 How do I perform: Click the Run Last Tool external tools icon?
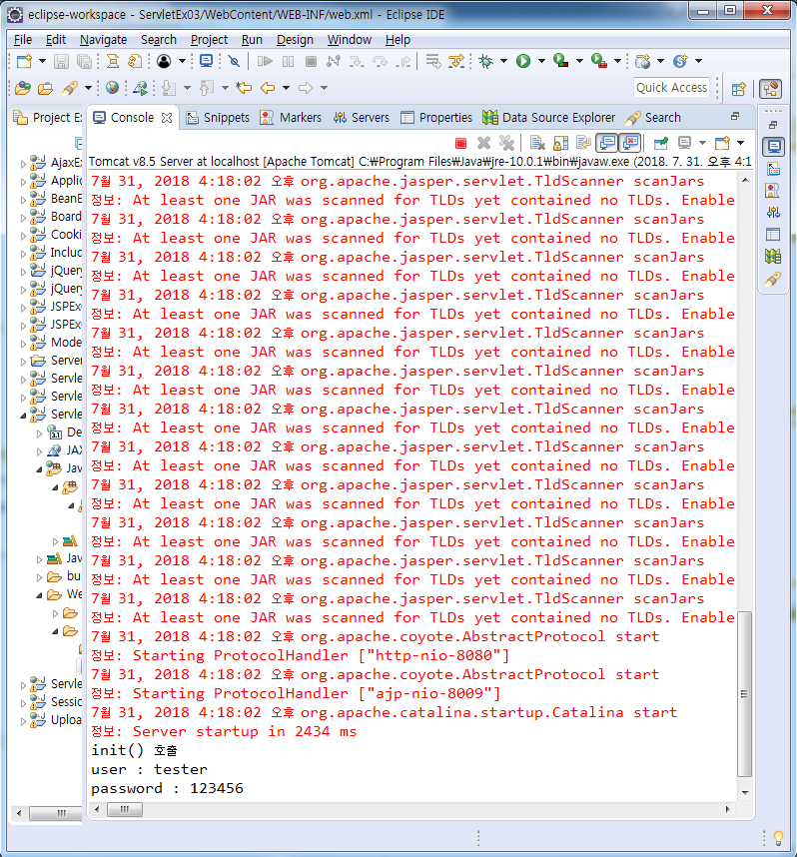pos(599,61)
